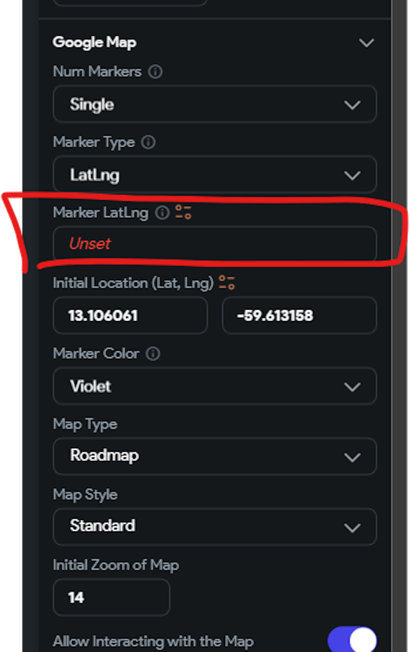
Task: Click the Google Map section title
Action: (95, 42)
